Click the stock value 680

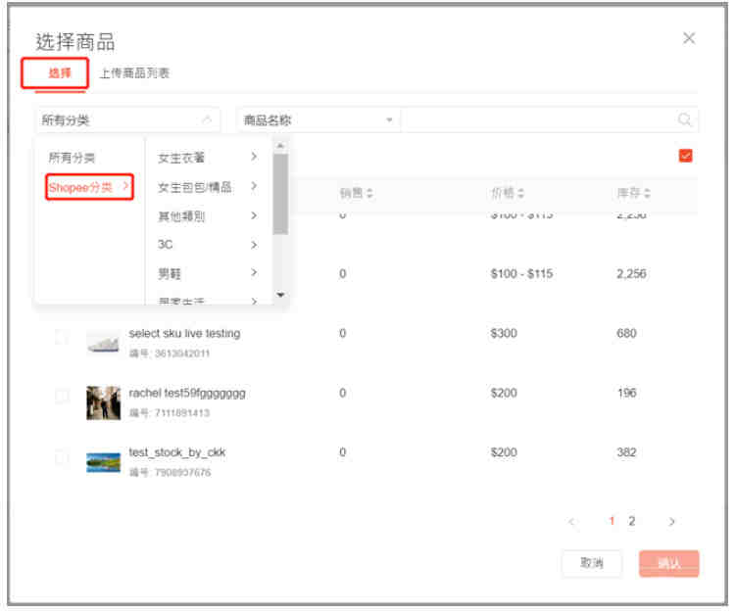point(626,334)
